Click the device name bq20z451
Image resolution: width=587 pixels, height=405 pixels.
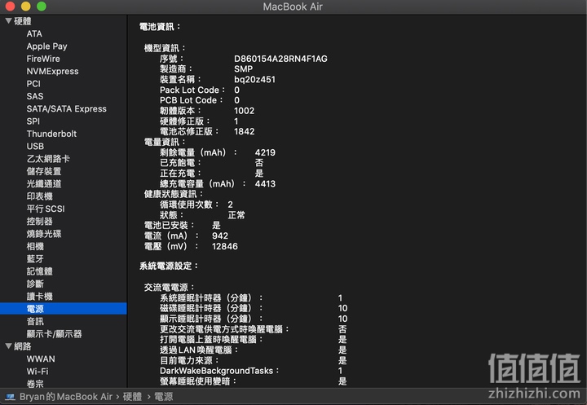coord(254,79)
